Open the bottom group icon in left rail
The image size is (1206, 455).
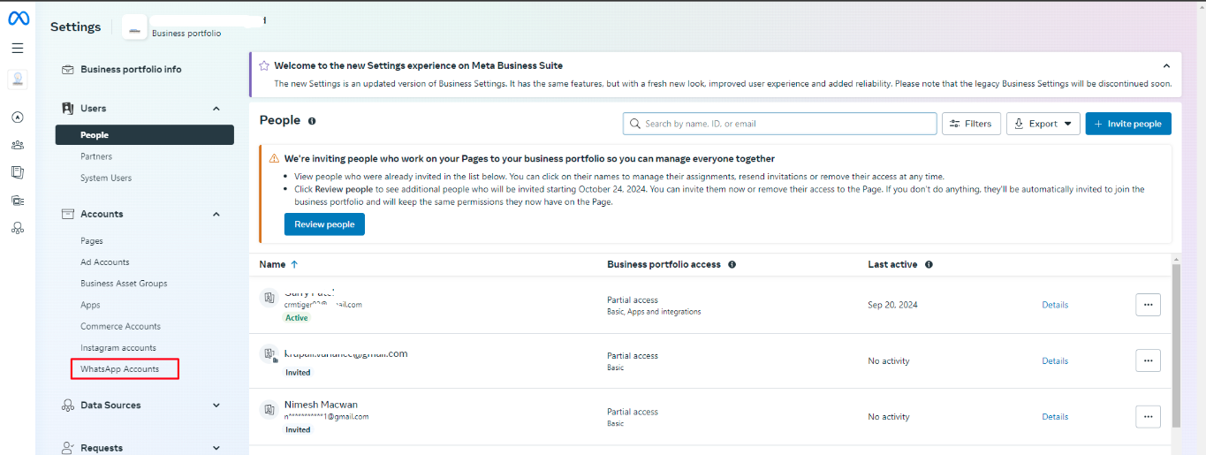pos(18,228)
